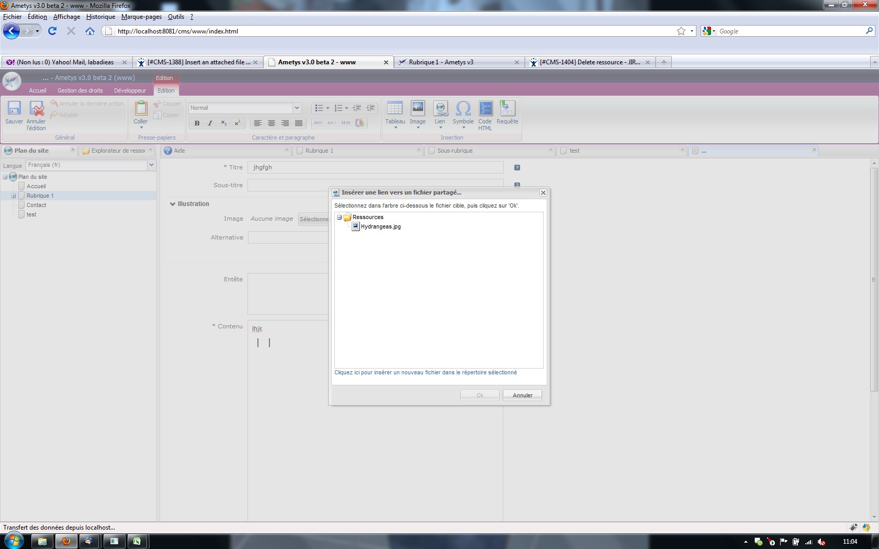
Task: Open the Tableau insertion tool
Action: pyautogui.click(x=395, y=109)
